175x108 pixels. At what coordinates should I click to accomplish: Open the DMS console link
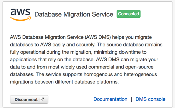click(x=150, y=99)
